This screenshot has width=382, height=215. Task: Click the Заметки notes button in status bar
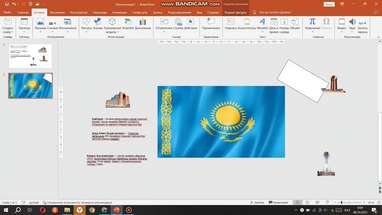pyautogui.click(x=257, y=202)
